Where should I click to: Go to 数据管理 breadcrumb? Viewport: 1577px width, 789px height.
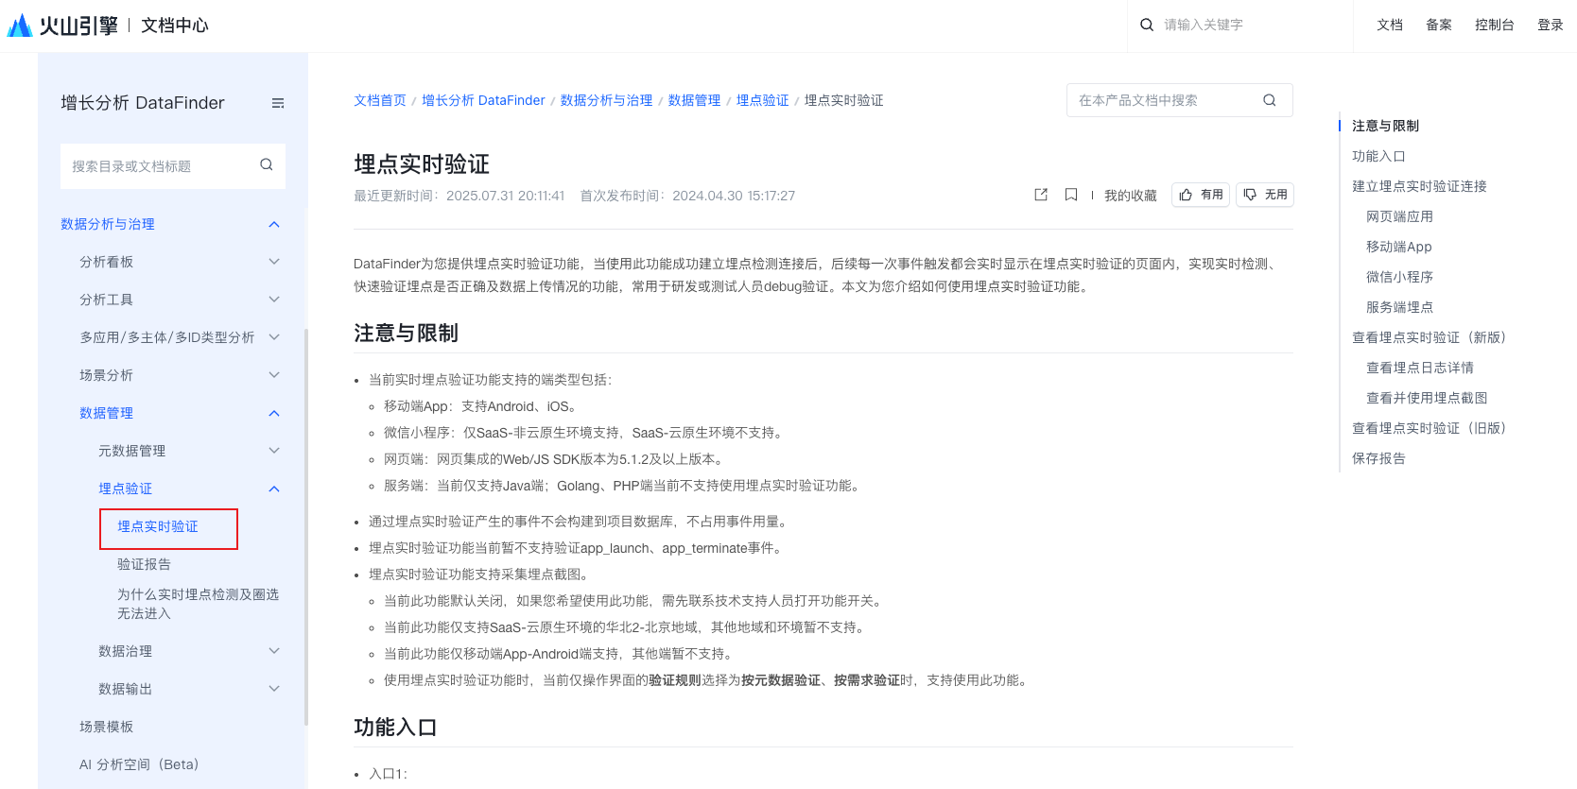coord(695,100)
